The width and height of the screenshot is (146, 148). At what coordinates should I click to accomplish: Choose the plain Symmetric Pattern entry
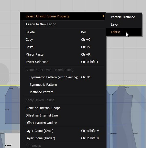tap(63, 85)
